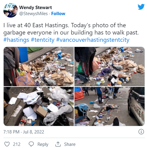Click the reply speech bubble icon
The width and height of the screenshot is (147, 148).
pos(31,144)
